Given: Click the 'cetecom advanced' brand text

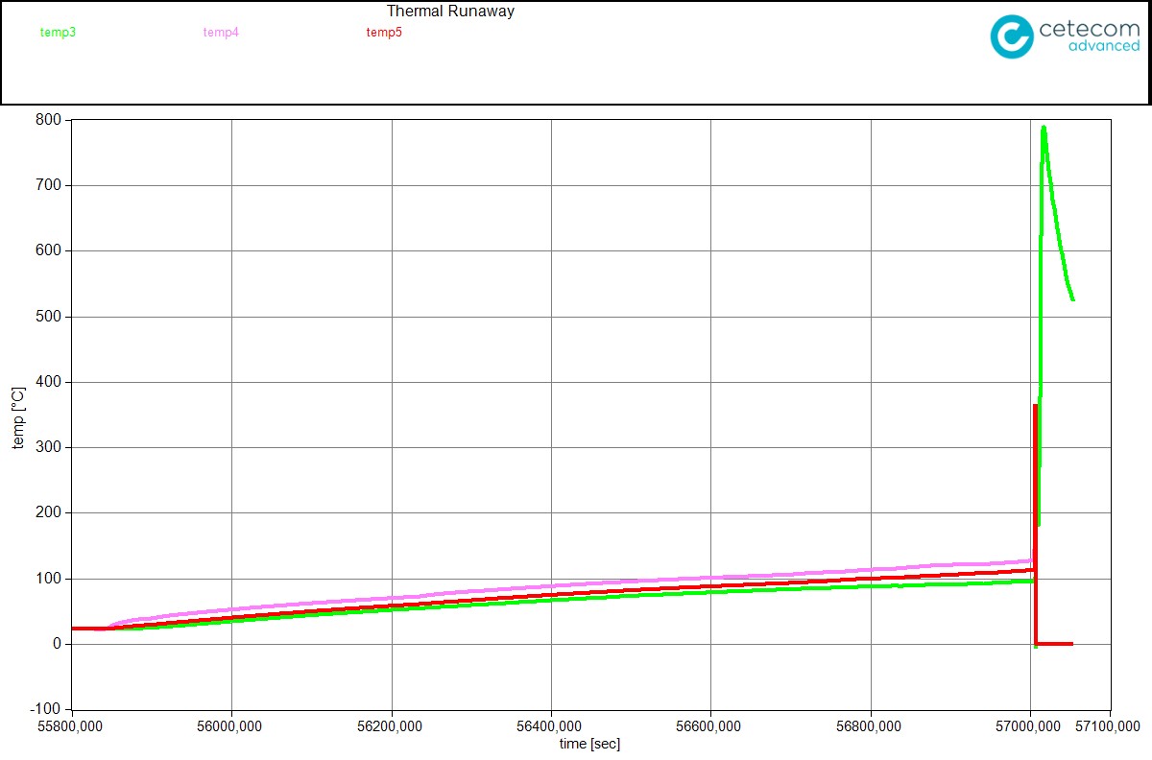Looking at the screenshot, I should (1089, 36).
